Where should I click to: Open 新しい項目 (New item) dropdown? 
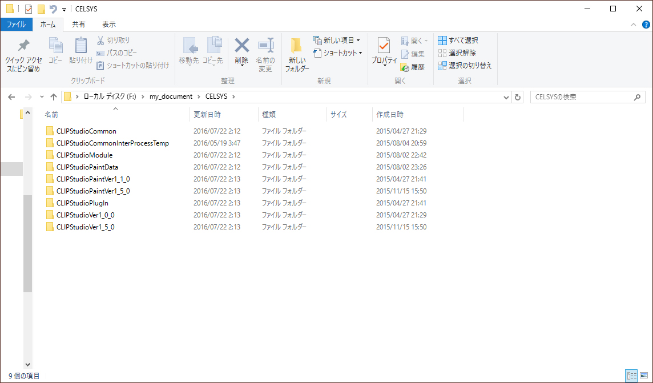(337, 41)
